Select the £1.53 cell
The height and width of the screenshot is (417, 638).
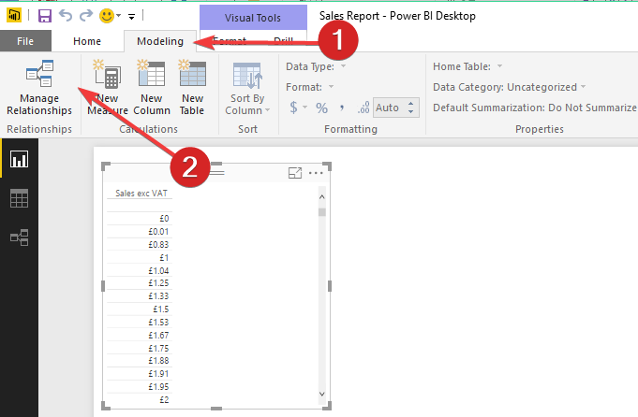pyautogui.click(x=158, y=322)
